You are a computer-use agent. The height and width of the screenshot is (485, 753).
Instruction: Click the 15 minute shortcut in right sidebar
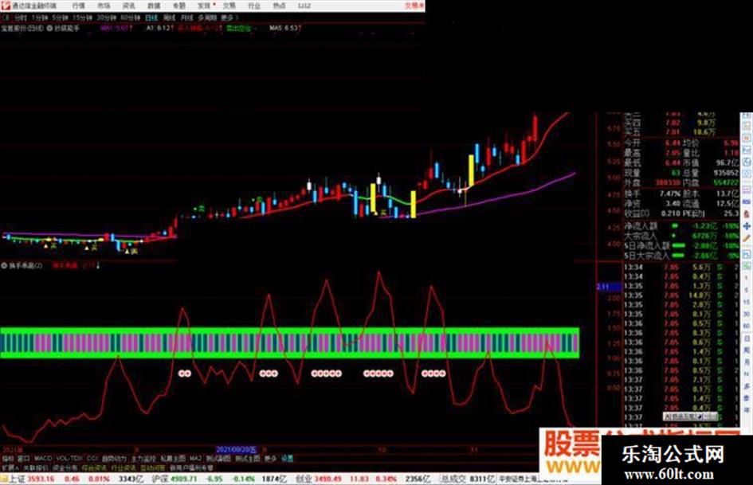click(747, 302)
